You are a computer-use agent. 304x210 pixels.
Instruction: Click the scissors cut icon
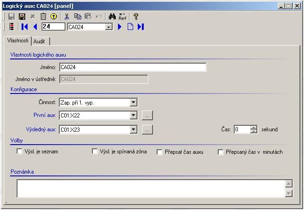[67, 17]
